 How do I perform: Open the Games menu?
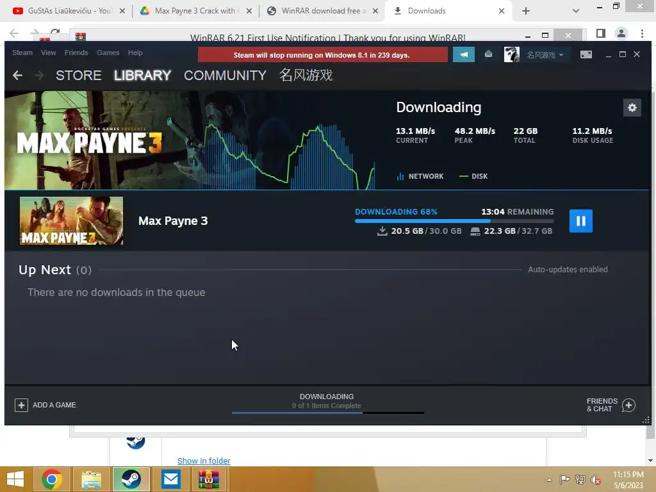(x=108, y=53)
